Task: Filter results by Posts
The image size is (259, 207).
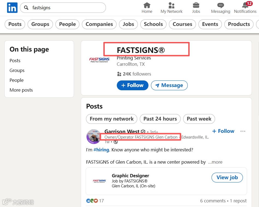Action: 15,24
